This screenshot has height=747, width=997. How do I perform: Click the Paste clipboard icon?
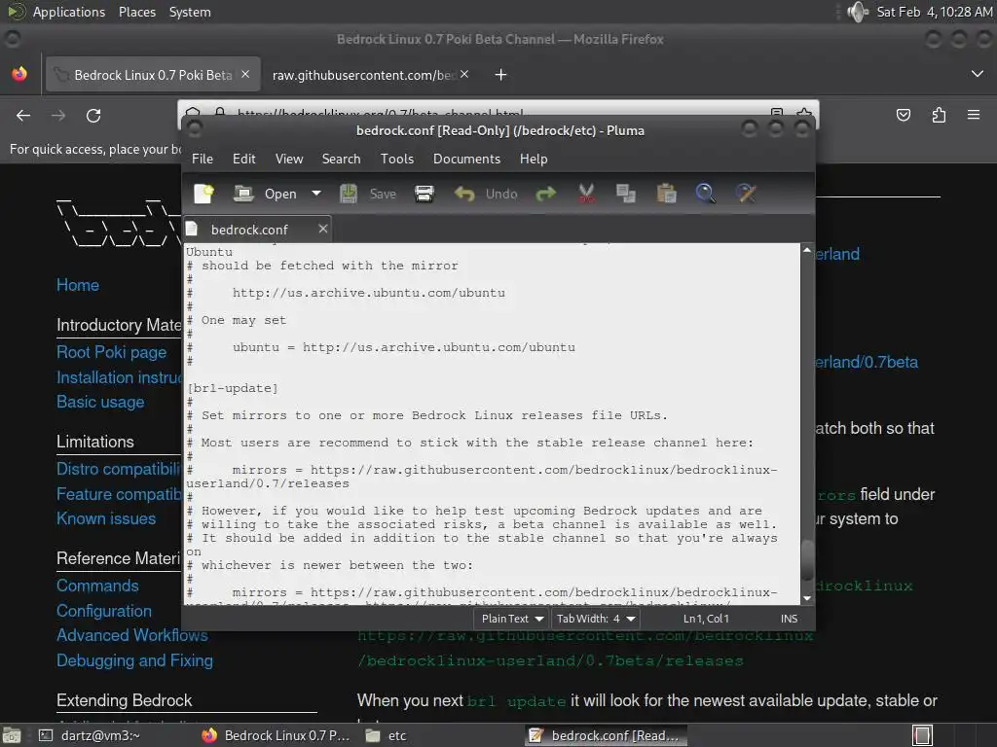[x=666, y=194]
